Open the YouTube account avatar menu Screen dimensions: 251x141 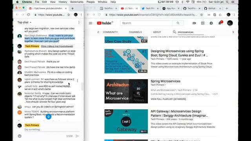pos(230,23)
